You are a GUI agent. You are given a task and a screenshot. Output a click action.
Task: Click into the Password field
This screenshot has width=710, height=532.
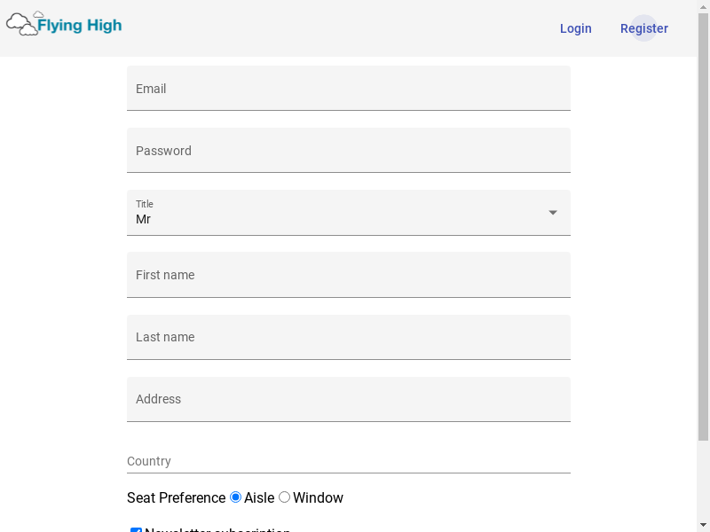click(349, 150)
